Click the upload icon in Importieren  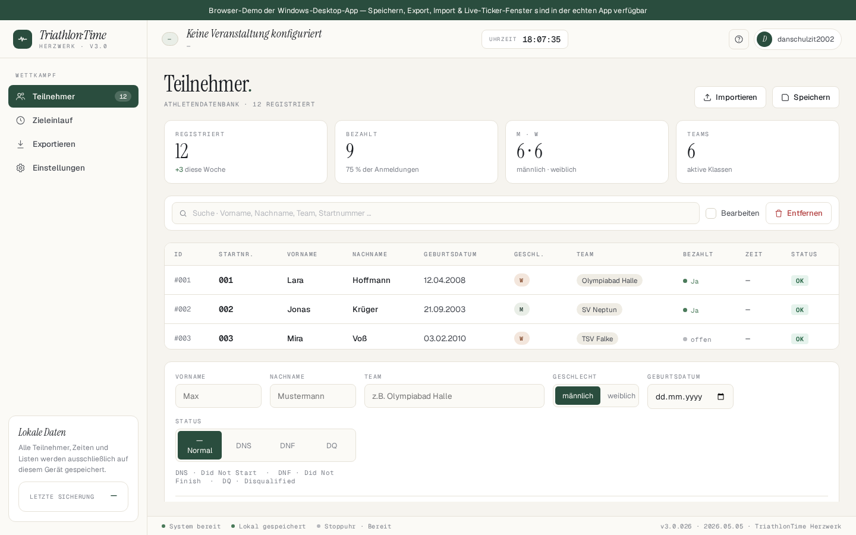click(707, 97)
